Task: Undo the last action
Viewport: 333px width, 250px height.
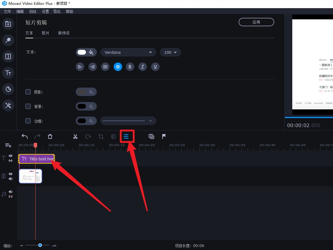Action: click(x=25, y=136)
